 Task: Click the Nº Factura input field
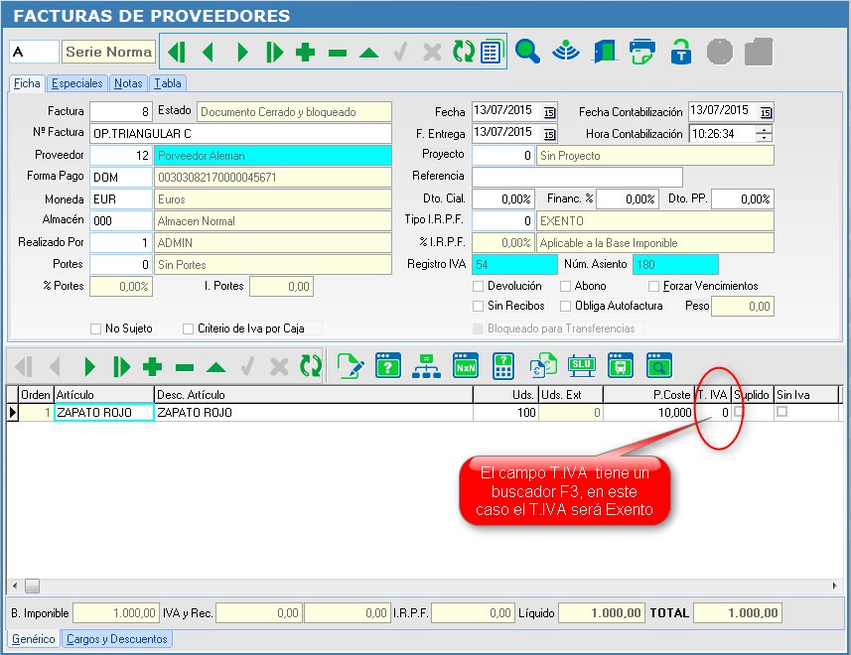[240, 133]
